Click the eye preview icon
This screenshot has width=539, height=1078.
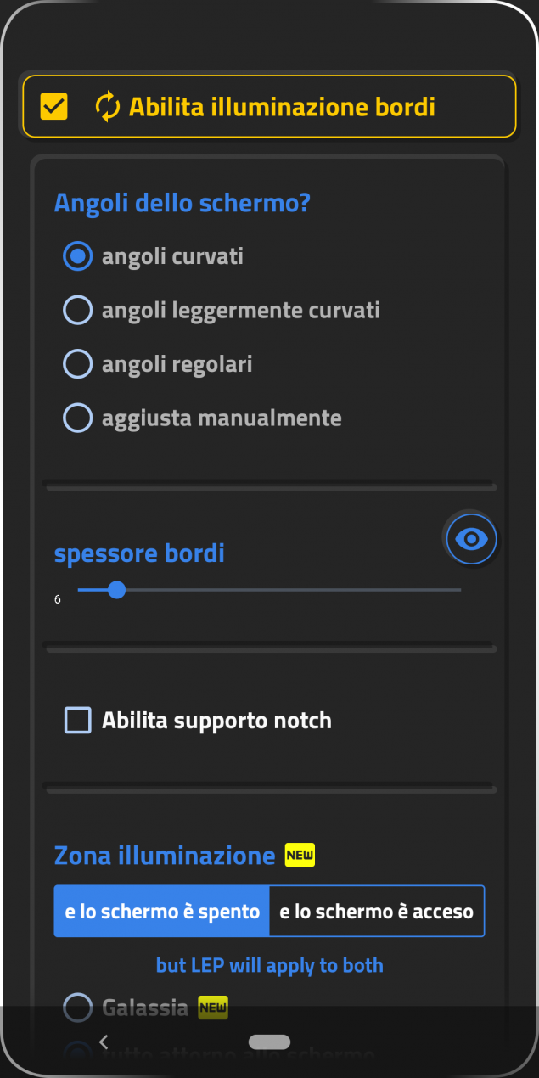[x=471, y=538]
